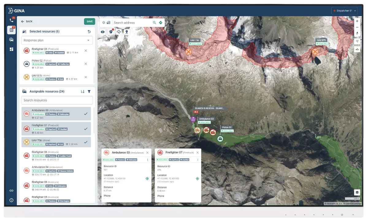Click the navigation arrow map icon
This screenshot has width=368, height=220.
click(x=357, y=41)
